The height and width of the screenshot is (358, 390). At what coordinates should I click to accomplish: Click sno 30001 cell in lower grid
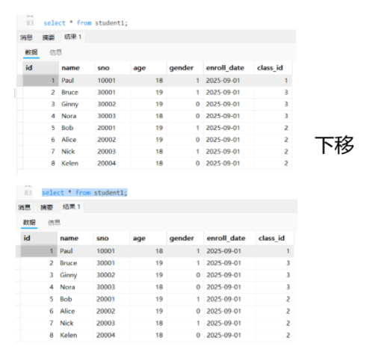112,263
